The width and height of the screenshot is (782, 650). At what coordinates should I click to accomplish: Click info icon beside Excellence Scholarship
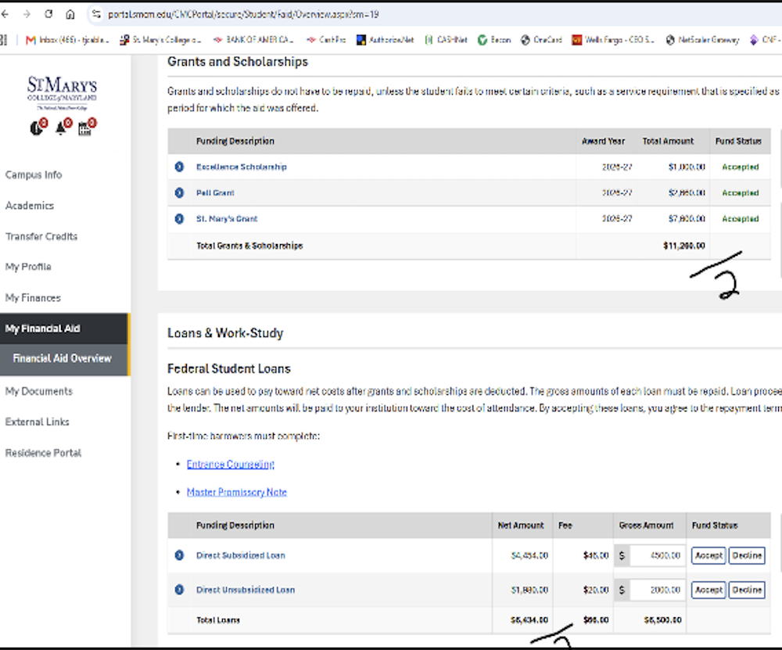[179, 167]
